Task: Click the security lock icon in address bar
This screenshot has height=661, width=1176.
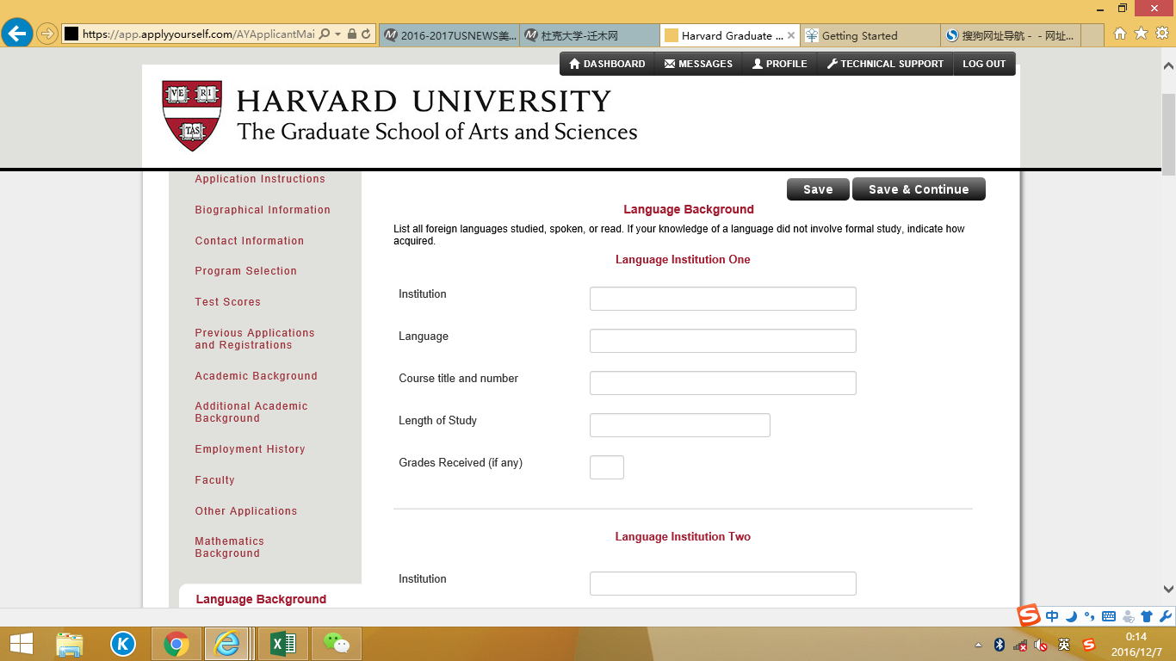Action: [352, 34]
